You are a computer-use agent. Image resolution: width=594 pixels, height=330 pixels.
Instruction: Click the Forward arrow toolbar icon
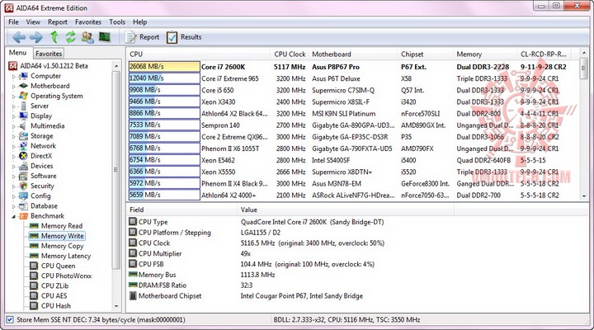tap(36, 37)
